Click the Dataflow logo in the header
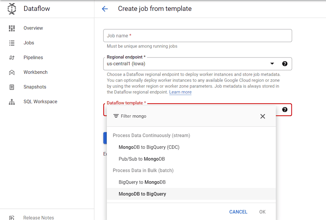 click(11, 9)
